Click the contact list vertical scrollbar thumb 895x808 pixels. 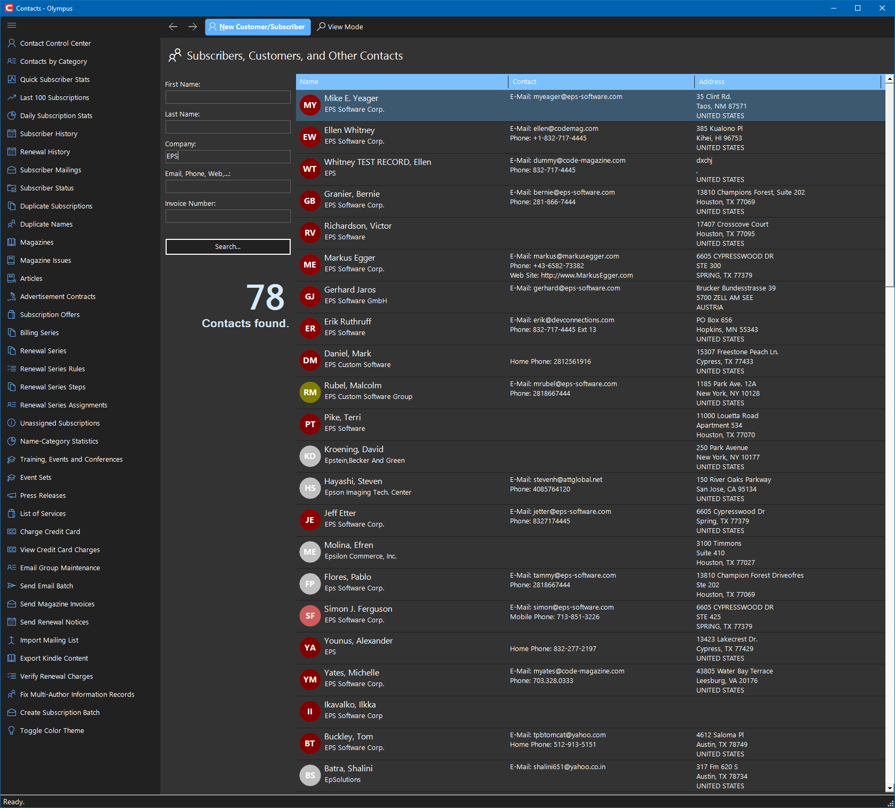[x=890, y=185]
